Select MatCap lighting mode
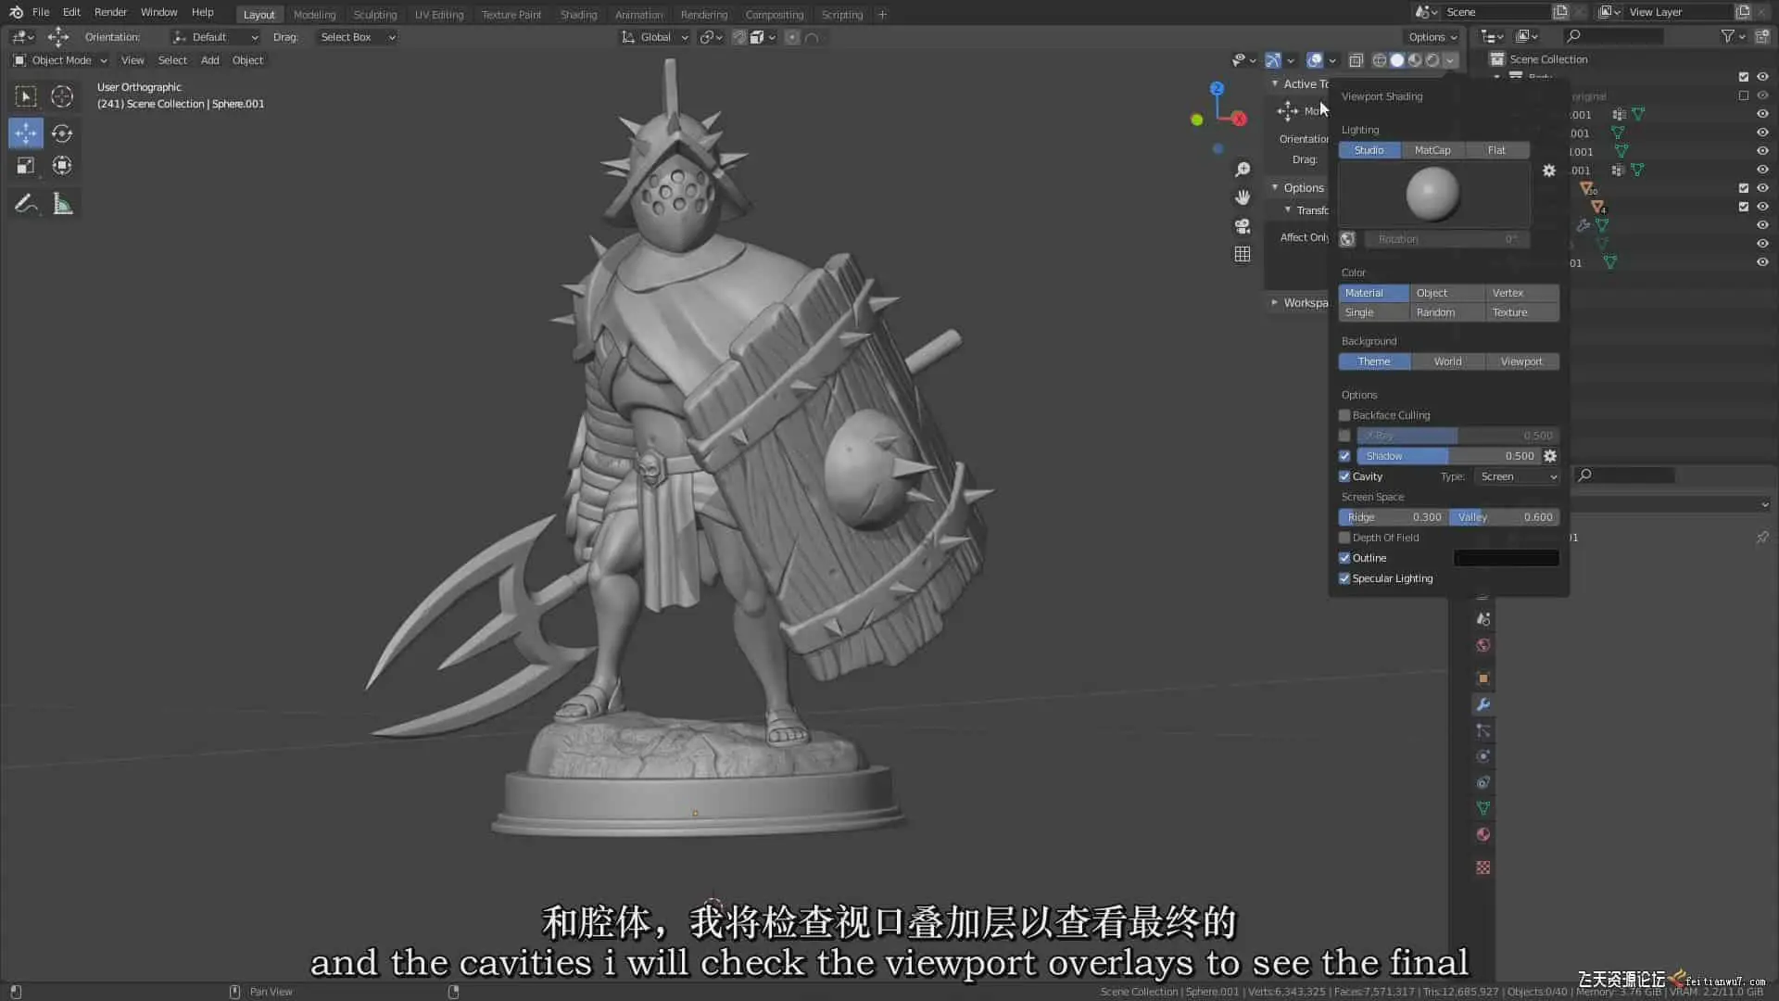The height and width of the screenshot is (1001, 1779). (1432, 150)
